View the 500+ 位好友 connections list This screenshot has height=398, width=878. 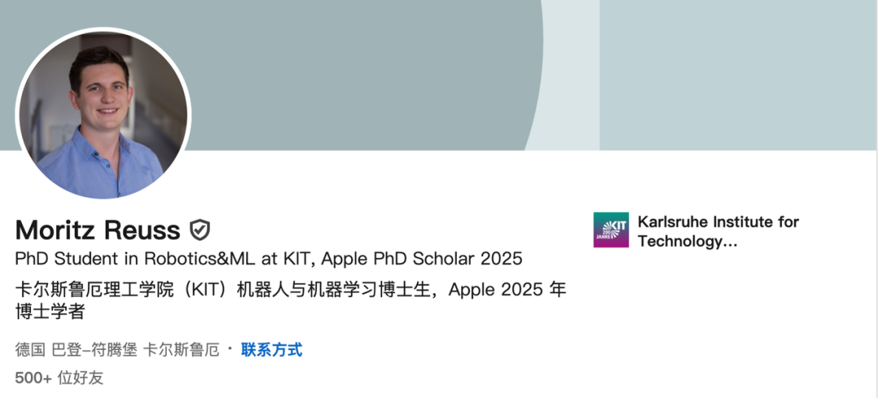(59, 378)
